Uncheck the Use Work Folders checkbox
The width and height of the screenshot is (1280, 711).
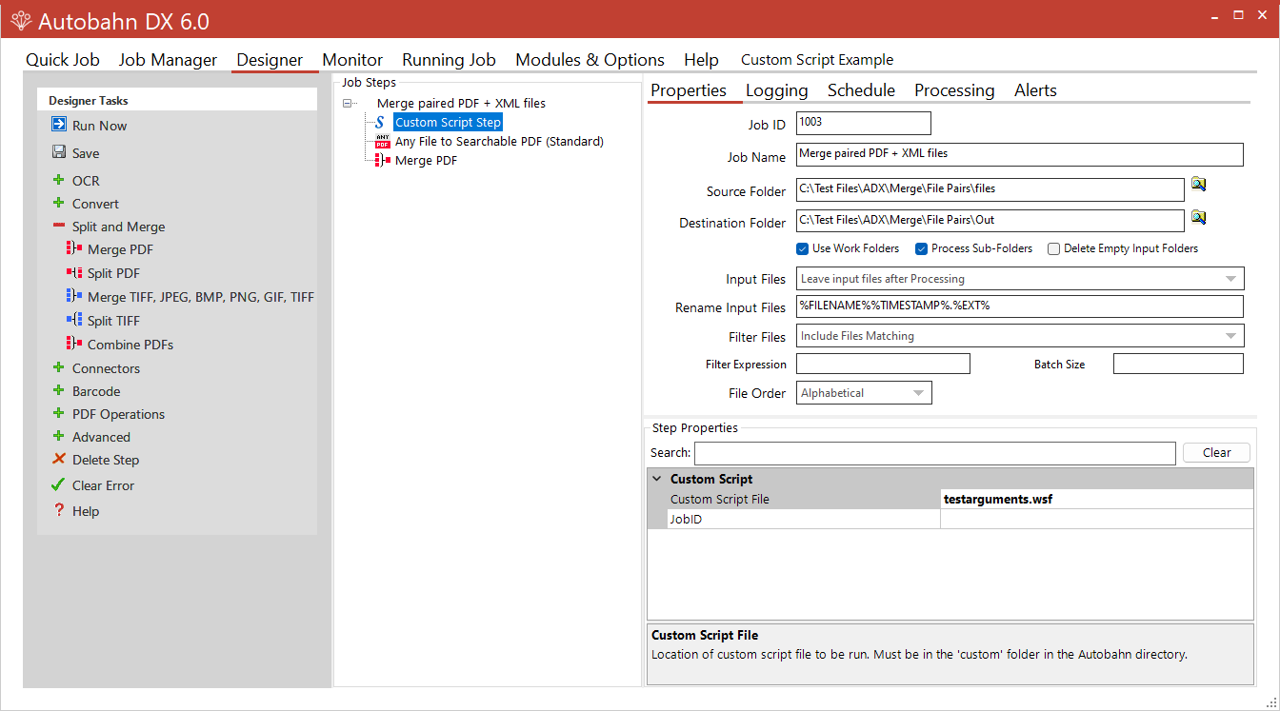coord(803,248)
